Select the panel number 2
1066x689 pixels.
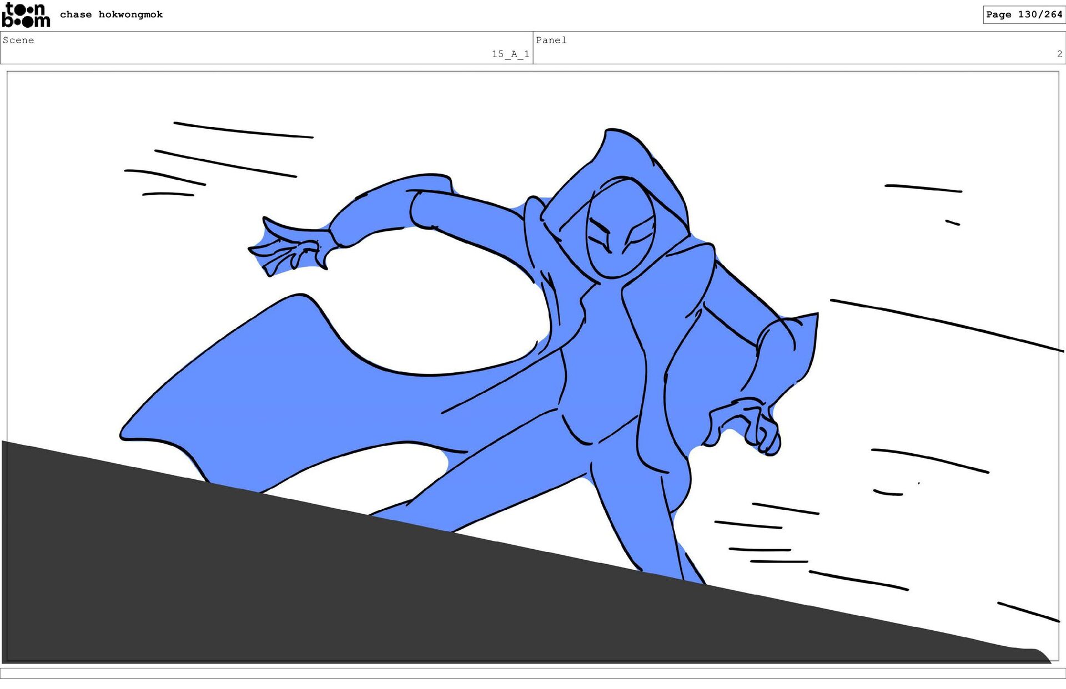pyautogui.click(x=1059, y=54)
